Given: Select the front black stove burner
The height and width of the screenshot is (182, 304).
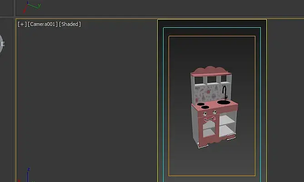Looking at the screenshot, I should tap(205, 107).
